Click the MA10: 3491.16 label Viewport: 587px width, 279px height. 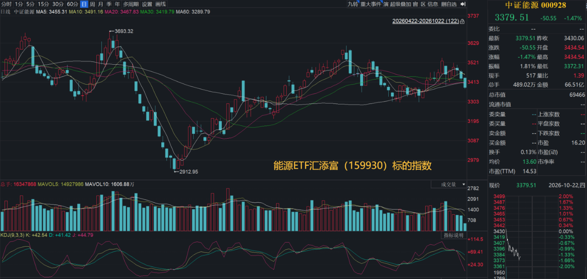click(x=86, y=12)
